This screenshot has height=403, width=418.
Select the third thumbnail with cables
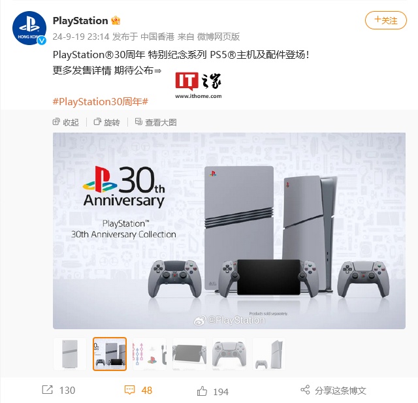click(x=150, y=354)
